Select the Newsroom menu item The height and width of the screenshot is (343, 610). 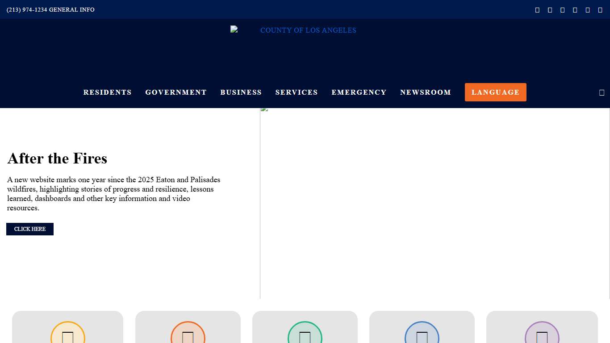(x=426, y=92)
